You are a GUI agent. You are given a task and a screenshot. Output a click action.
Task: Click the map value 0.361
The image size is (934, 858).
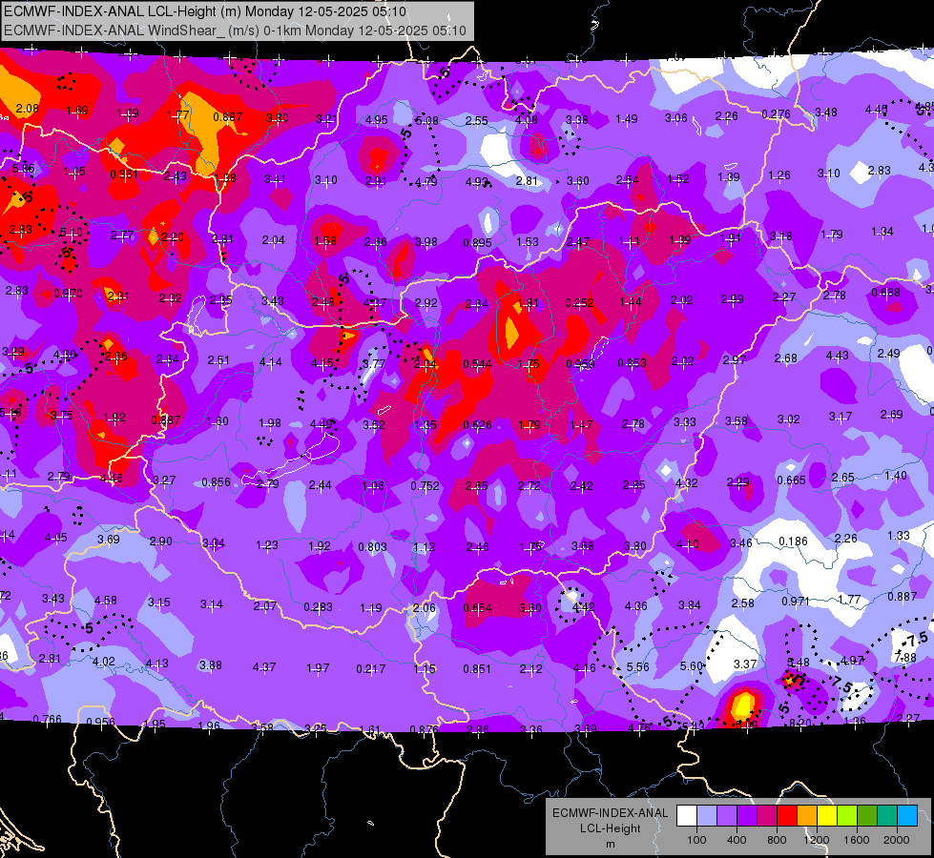click(x=124, y=174)
